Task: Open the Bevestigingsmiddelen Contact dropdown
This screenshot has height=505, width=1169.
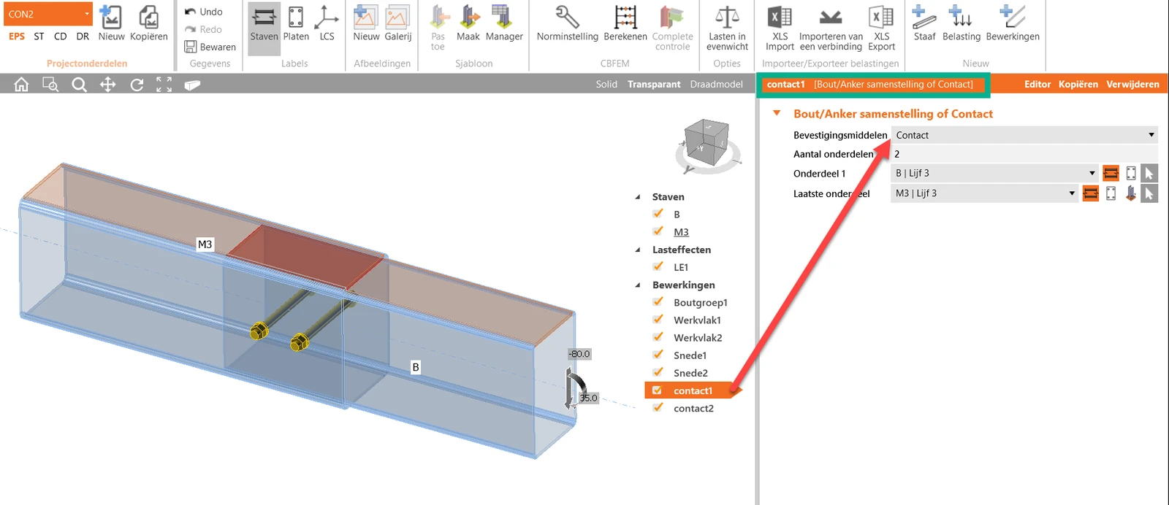Action: pyautogui.click(x=1024, y=135)
